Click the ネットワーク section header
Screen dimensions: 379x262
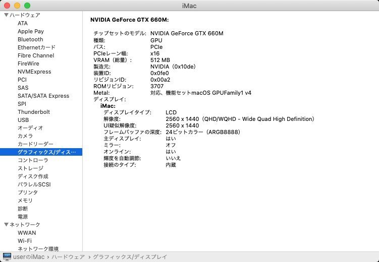tap(25, 224)
